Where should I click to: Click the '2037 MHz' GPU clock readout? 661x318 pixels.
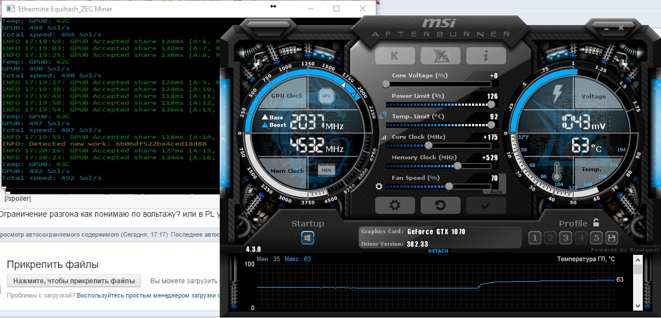tap(317, 122)
